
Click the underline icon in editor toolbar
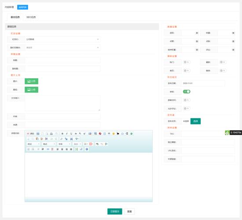pyautogui.click(x=71, y=134)
